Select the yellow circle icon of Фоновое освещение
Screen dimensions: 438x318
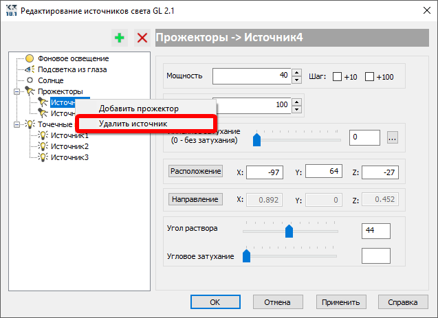click(30, 58)
